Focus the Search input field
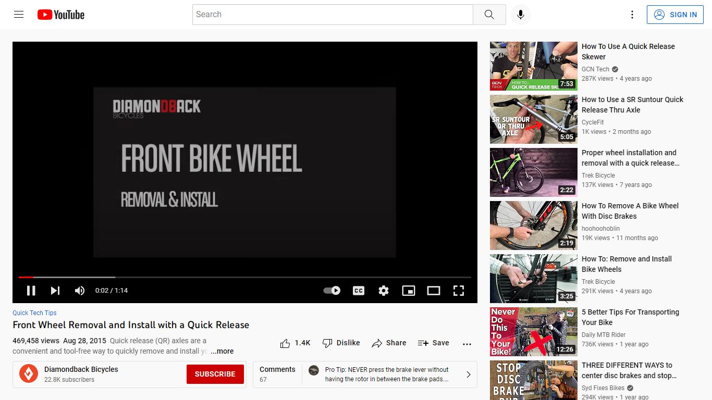The height and width of the screenshot is (400, 712). click(333, 15)
